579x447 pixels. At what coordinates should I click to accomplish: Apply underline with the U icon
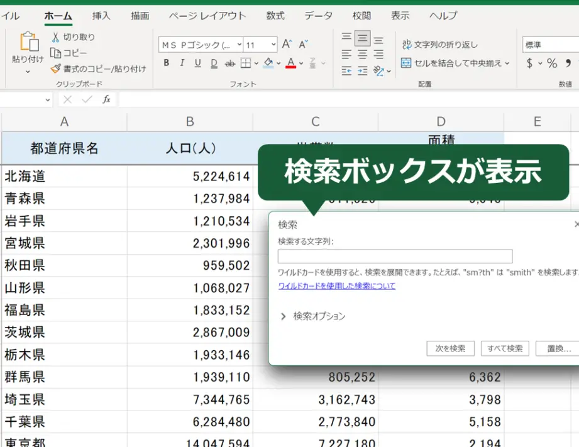coord(198,63)
